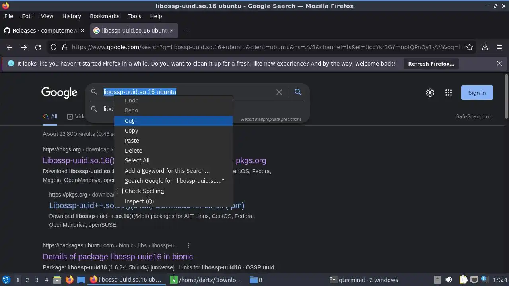Choose Inspect (Q) in context menu
The height and width of the screenshot is (286, 509).
coord(173,201)
